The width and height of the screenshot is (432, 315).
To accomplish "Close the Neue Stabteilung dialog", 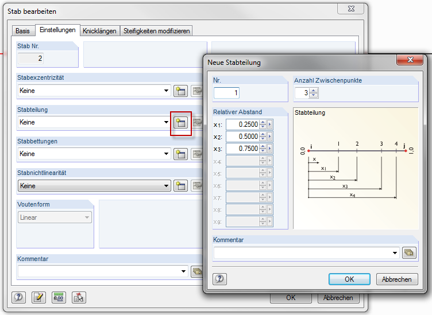I will click(x=410, y=60).
